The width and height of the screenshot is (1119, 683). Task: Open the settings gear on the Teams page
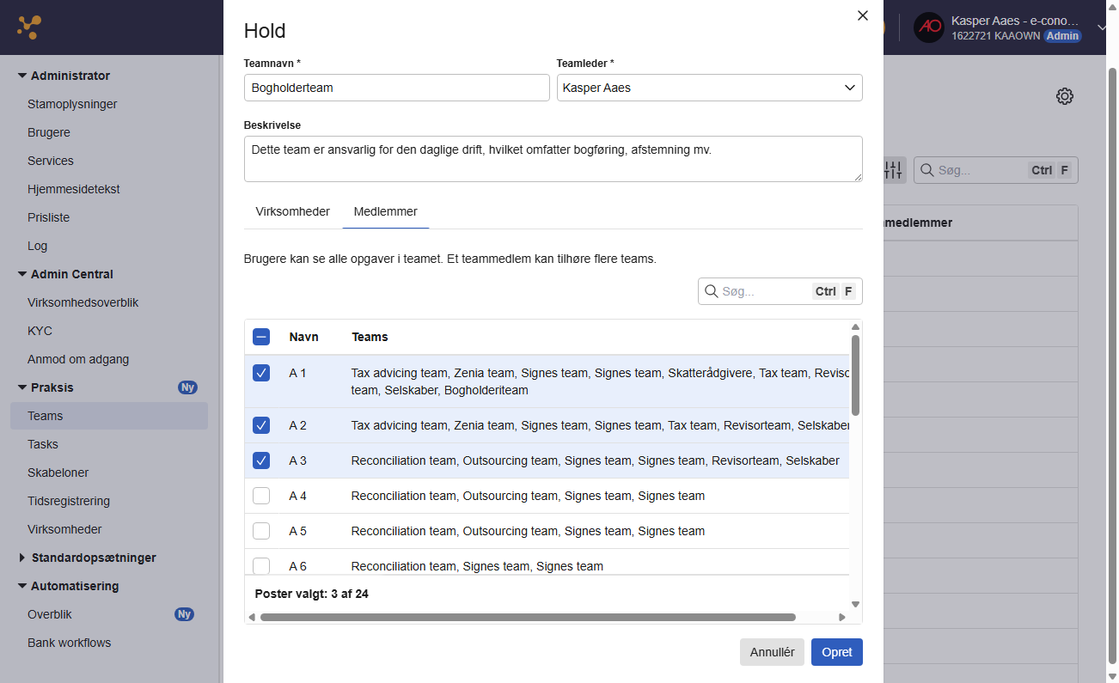coord(1065,96)
